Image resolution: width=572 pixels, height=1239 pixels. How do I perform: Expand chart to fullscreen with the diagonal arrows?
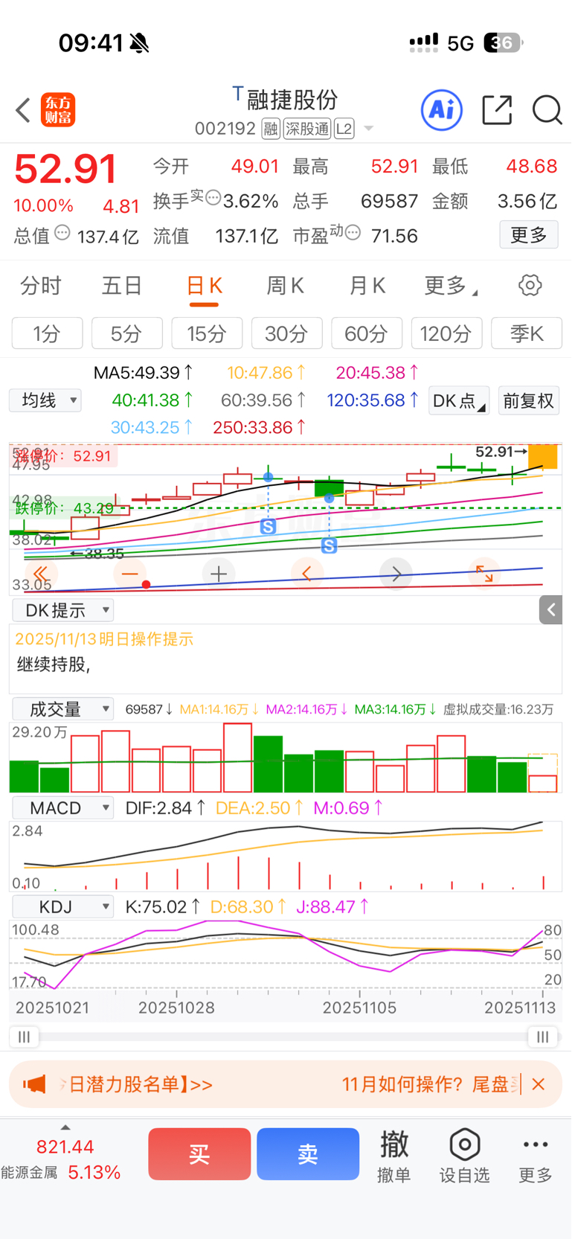tap(484, 574)
